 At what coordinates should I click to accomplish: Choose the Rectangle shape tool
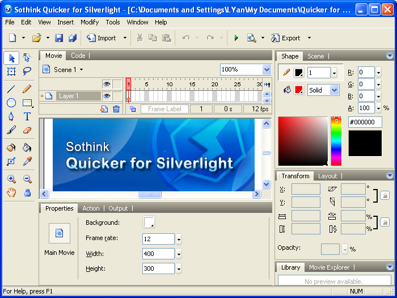coord(27,103)
